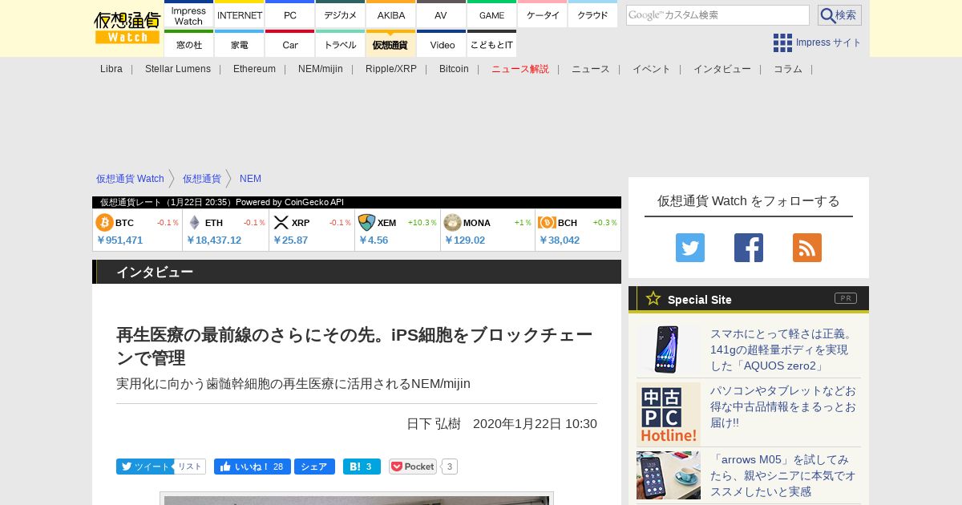Click the Pocket count bubble showing 3

(450, 467)
